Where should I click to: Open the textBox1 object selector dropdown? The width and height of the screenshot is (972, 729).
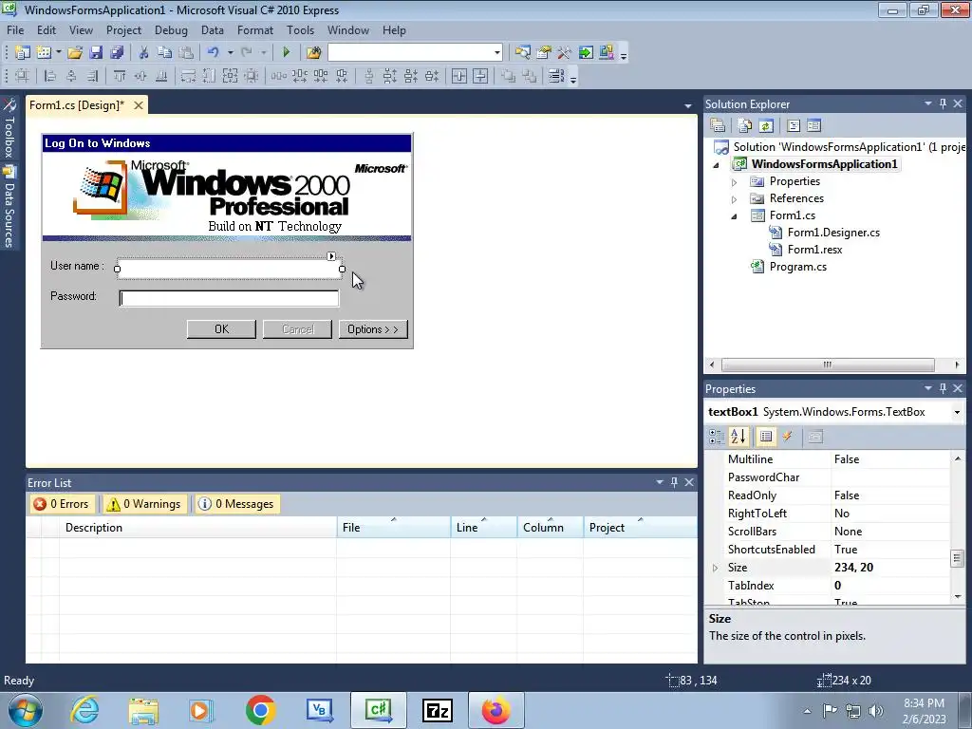pos(957,412)
